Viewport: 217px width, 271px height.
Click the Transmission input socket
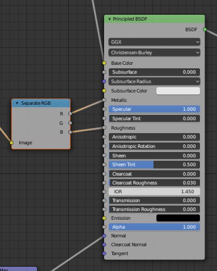104,200
